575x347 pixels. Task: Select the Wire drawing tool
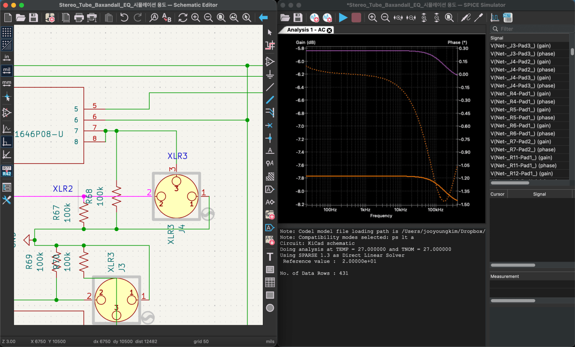pos(270,100)
